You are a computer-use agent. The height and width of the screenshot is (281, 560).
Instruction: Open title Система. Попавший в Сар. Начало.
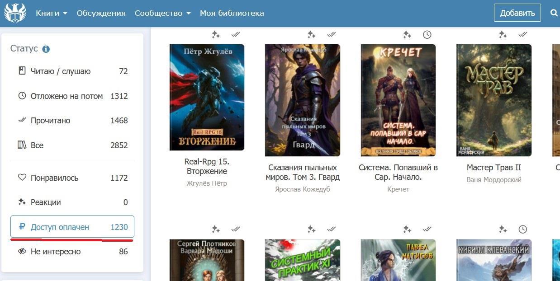click(398, 172)
